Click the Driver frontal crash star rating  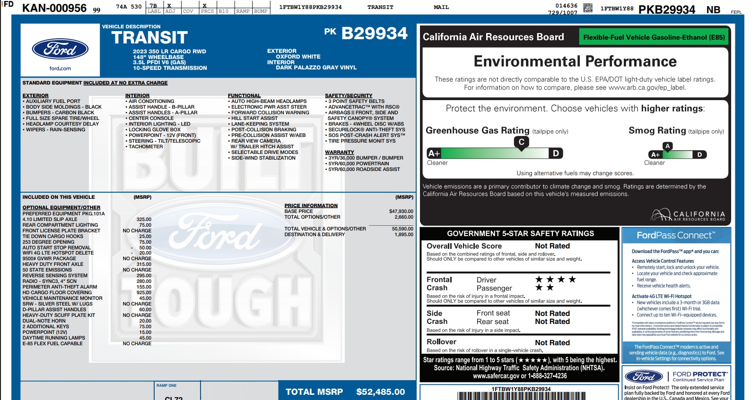555,280
